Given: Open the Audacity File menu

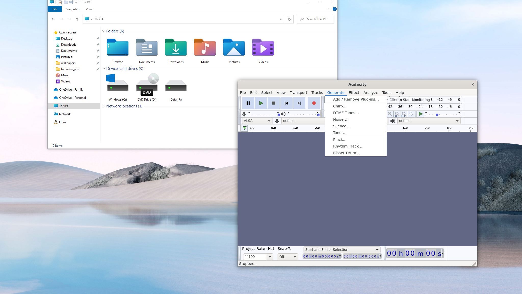Looking at the screenshot, I should [243, 93].
